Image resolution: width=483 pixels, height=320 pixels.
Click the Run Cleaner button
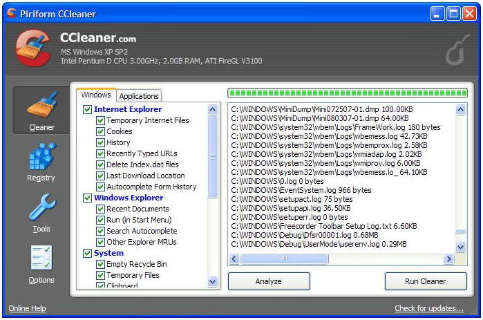click(426, 281)
